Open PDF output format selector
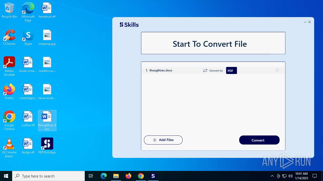The width and height of the screenshot is (323, 181). pyautogui.click(x=231, y=71)
